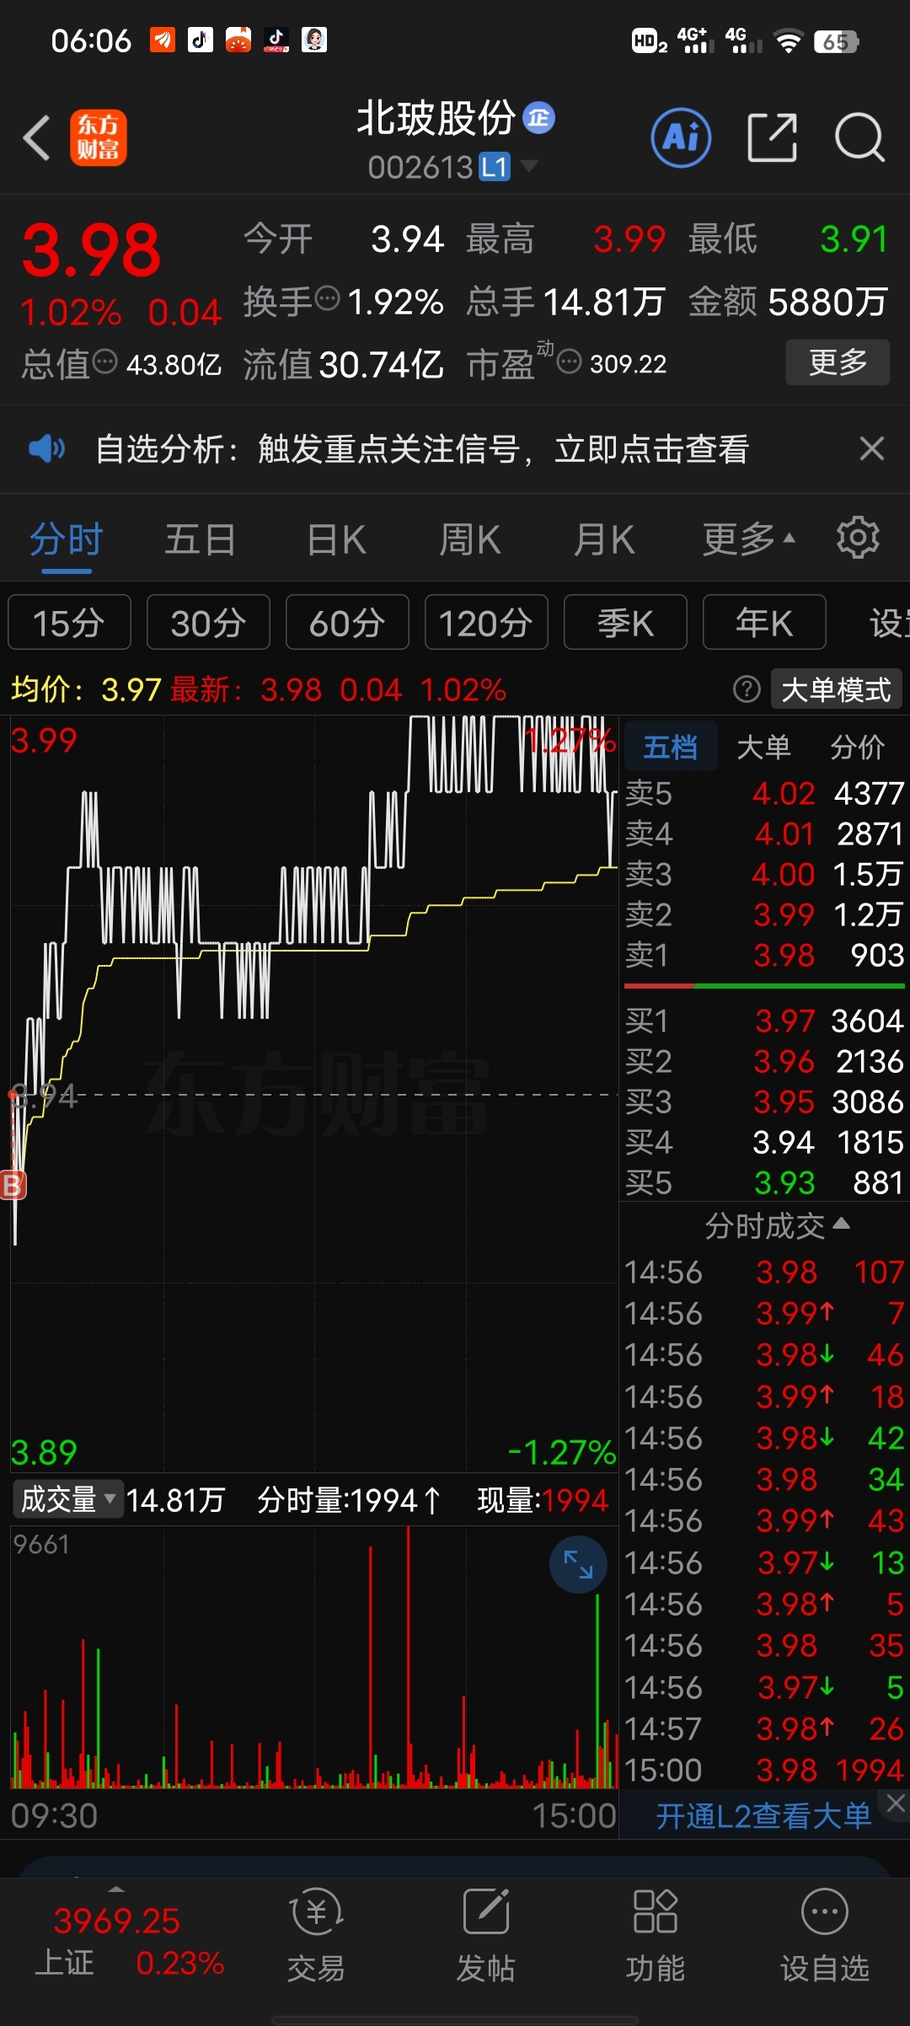Select the 大单 tab
This screenshot has height=2026, width=910.
[x=763, y=747]
